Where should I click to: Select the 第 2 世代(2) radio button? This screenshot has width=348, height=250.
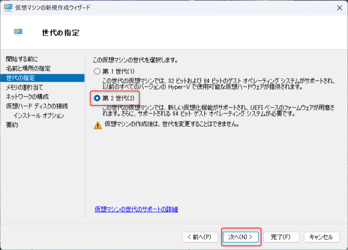97,98
